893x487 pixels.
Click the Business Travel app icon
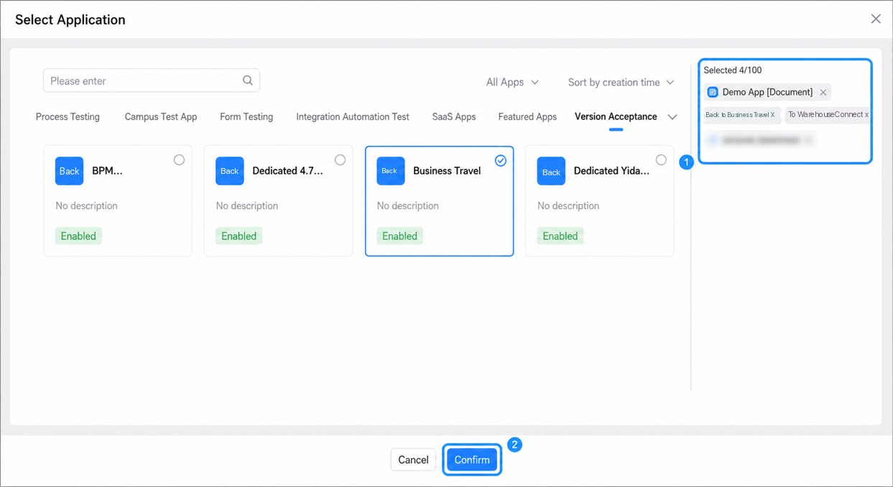click(390, 171)
